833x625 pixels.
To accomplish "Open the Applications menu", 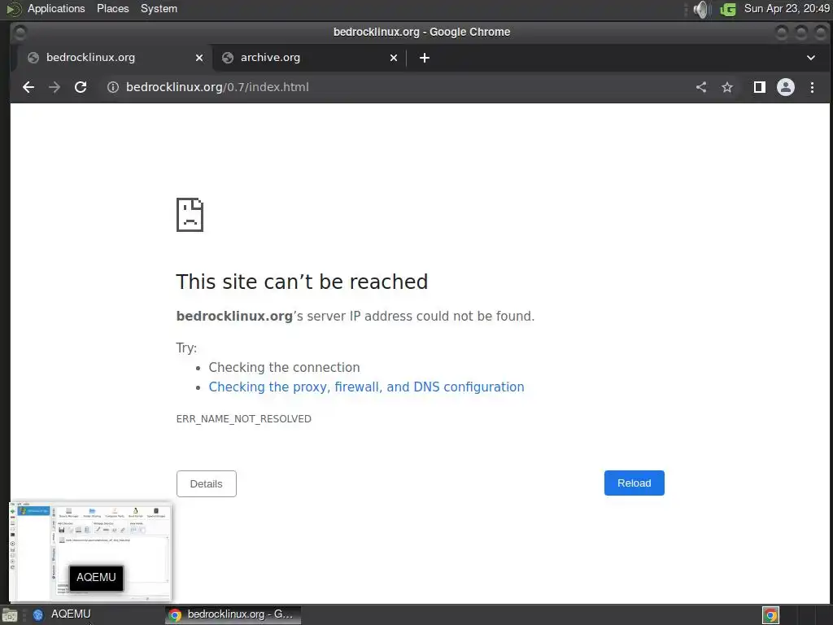I will tap(56, 8).
